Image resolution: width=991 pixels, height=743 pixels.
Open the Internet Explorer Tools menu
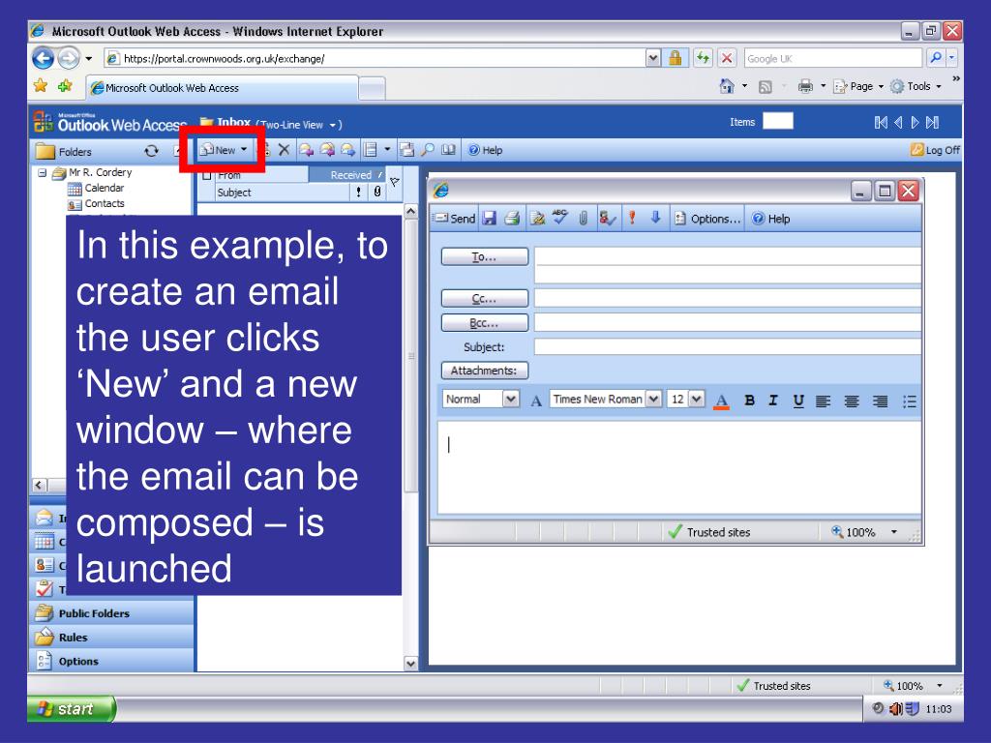(916, 86)
